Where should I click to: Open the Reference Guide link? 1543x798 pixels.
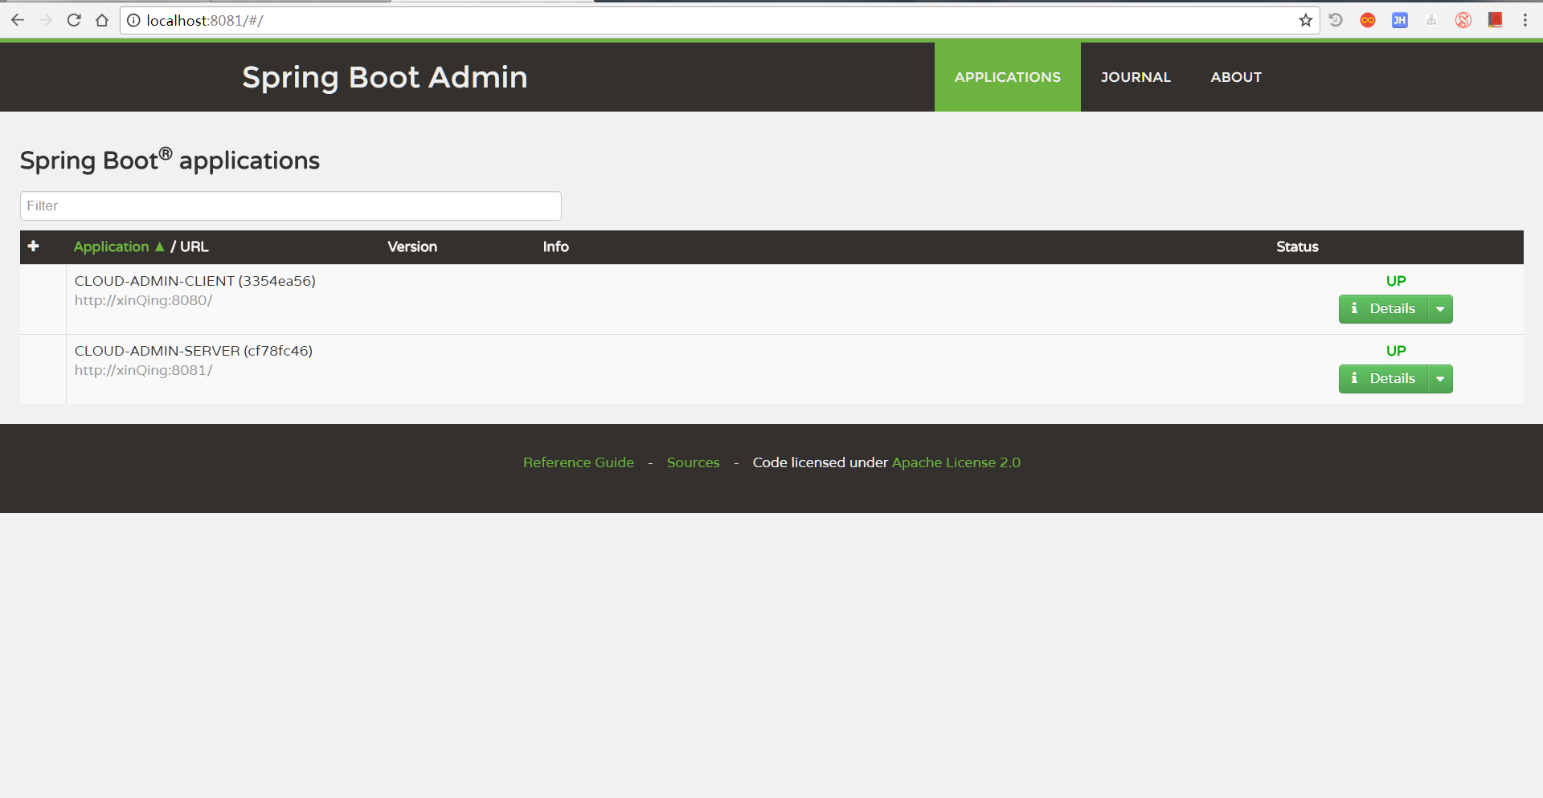click(579, 462)
